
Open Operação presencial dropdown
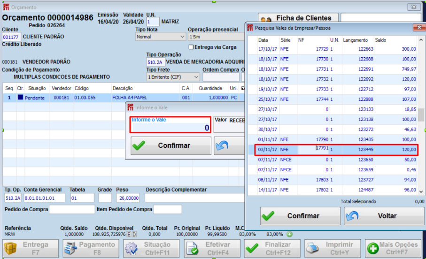point(216,37)
